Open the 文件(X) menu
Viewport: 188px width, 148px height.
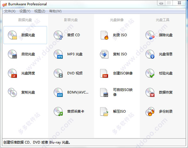(x=10, y=11)
